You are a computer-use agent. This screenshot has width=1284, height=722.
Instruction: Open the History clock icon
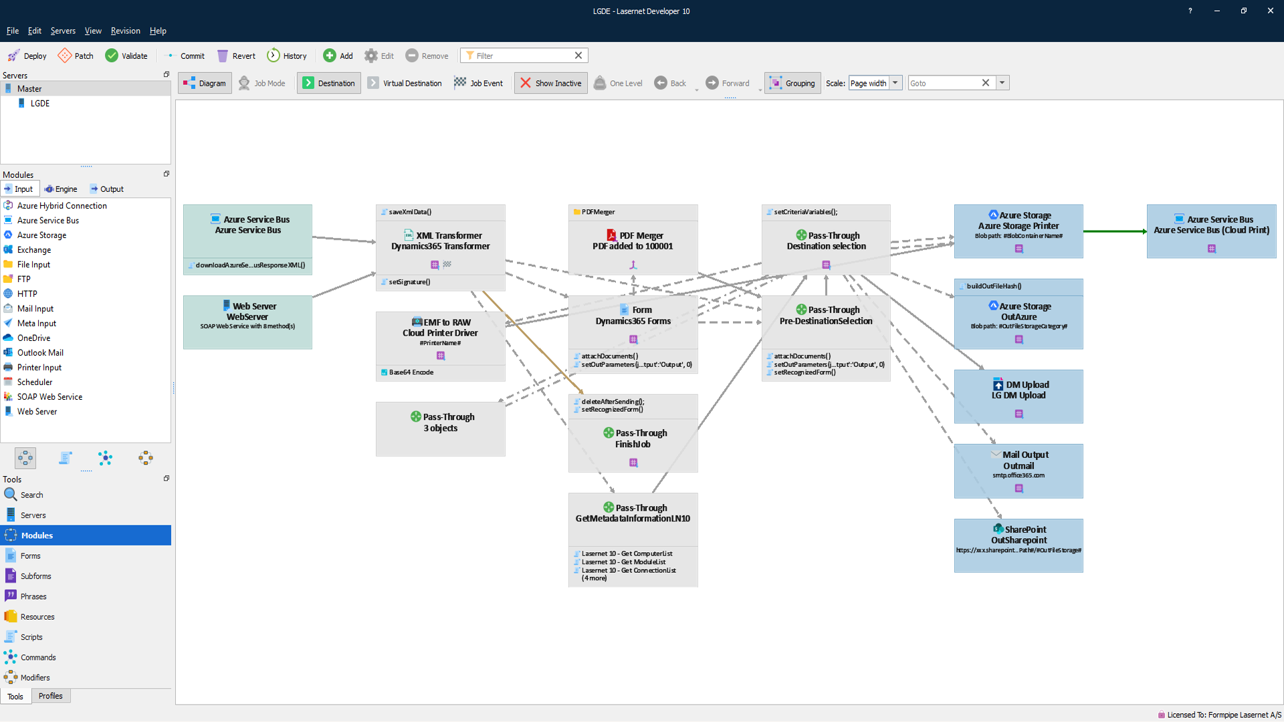click(274, 55)
